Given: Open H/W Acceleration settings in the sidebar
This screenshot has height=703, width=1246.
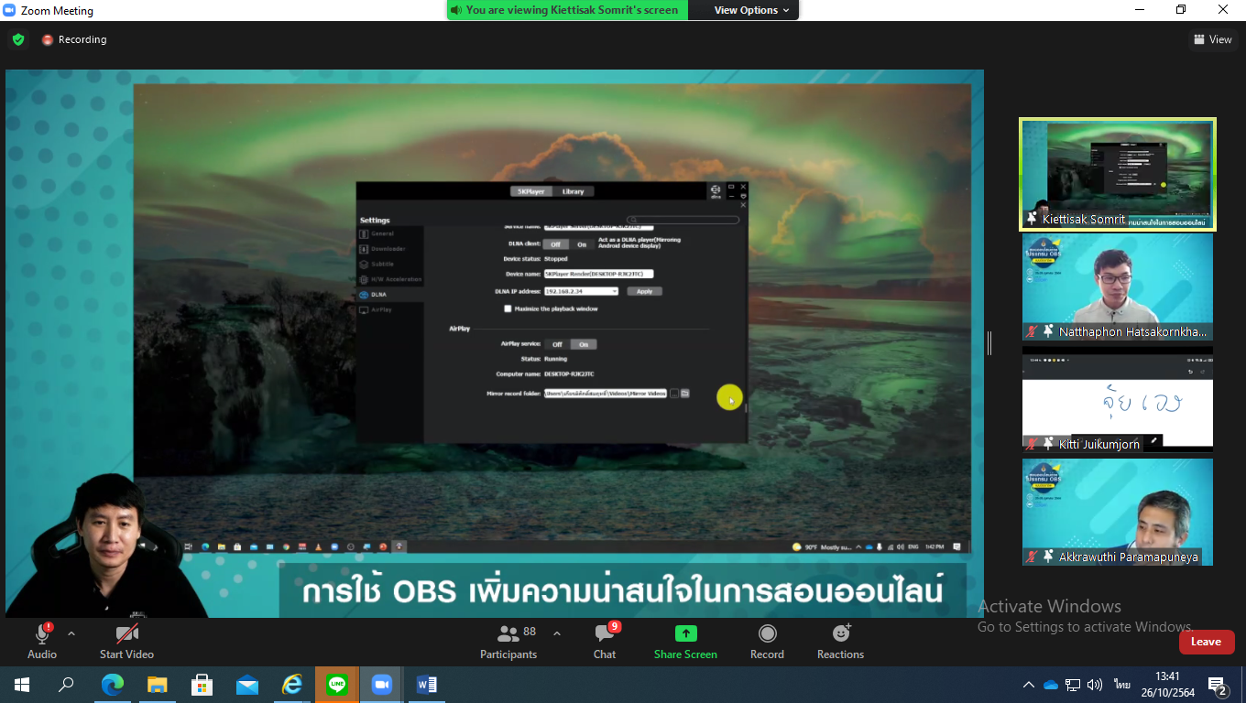Looking at the screenshot, I should pos(390,279).
